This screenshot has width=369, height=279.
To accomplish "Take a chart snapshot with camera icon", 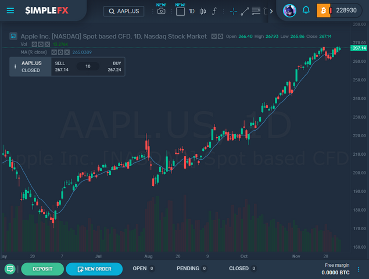I will [161, 11].
